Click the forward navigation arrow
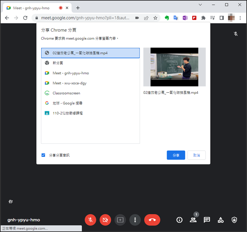 click(16, 18)
